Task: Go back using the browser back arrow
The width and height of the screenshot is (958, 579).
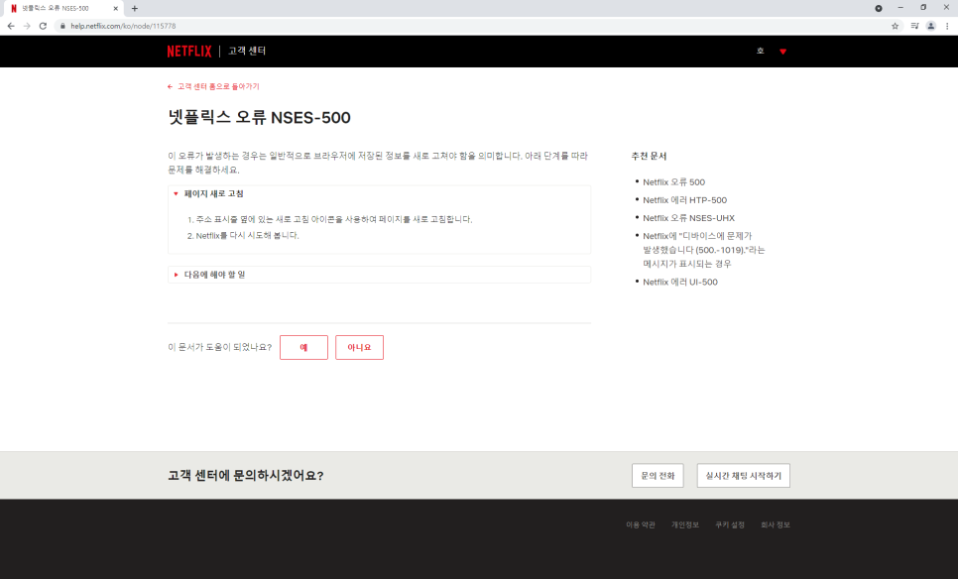Action: pyautogui.click(x=10, y=26)
